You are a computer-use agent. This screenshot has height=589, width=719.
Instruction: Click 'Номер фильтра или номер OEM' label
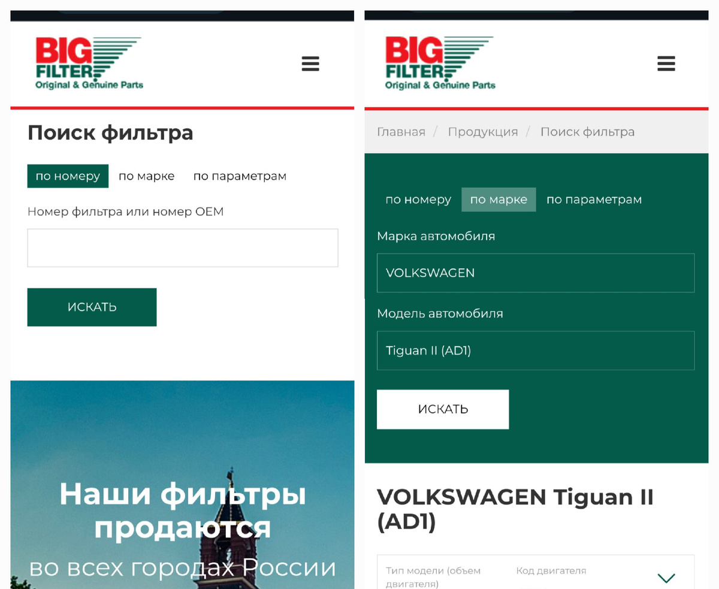[x=125, y=212]
